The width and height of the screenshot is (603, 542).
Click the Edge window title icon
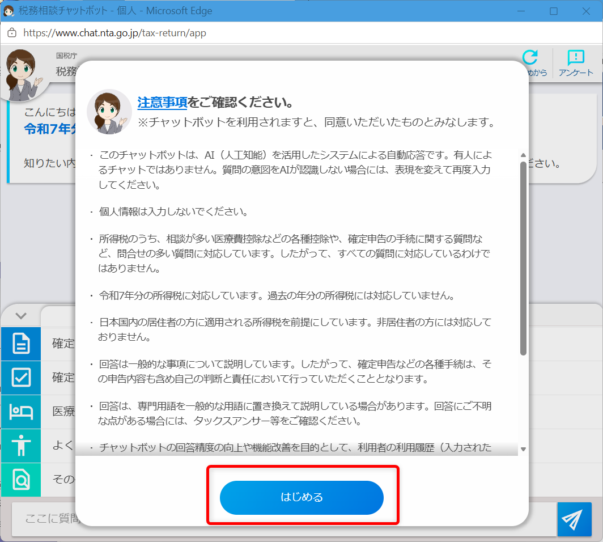point(9,11)
